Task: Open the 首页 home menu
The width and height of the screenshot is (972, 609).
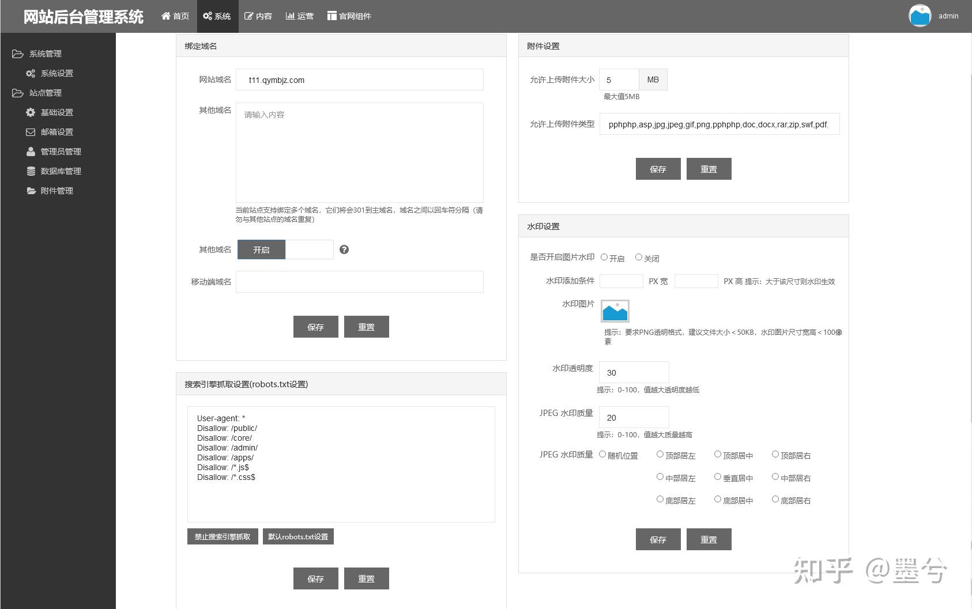Action: point(175,16)
